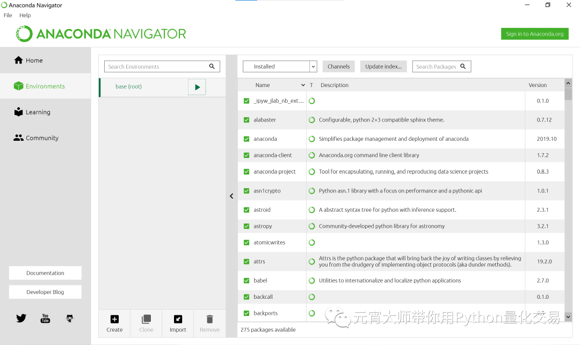
Task: Open the GitHub link icon
Action: coord(69,318)
